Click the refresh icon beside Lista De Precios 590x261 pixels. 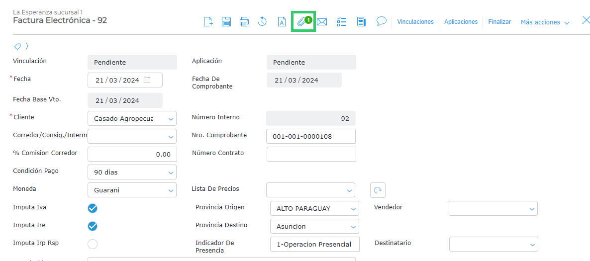point(378,190)
